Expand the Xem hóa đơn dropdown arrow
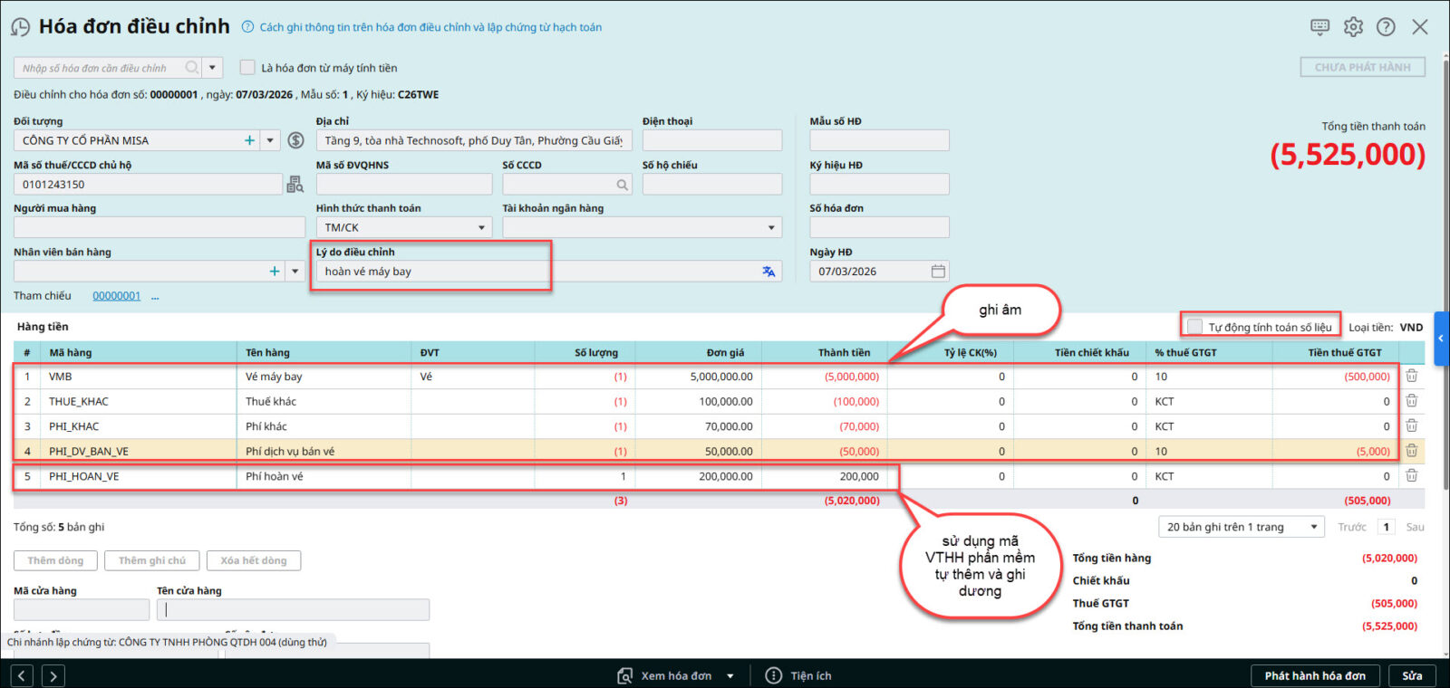Viewport: 1450px width, 688px height. (x=730, y=676)
